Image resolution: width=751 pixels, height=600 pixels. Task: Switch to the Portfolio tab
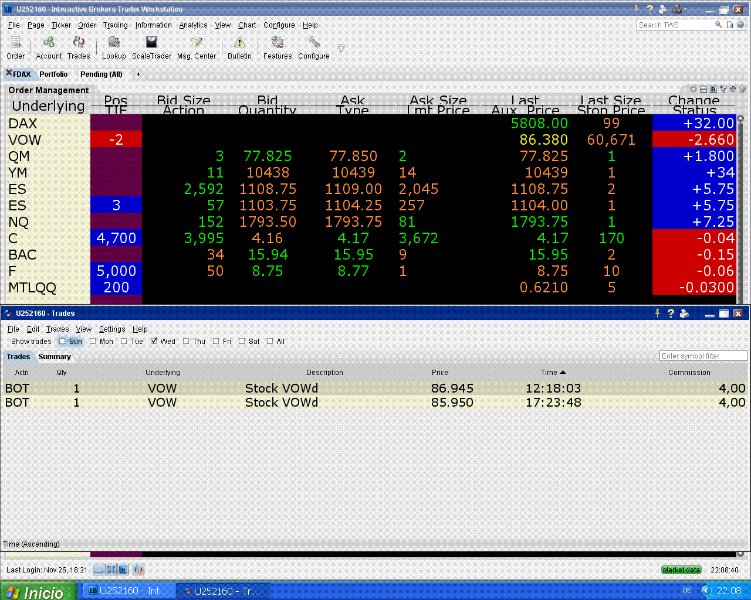click(53, 74)
